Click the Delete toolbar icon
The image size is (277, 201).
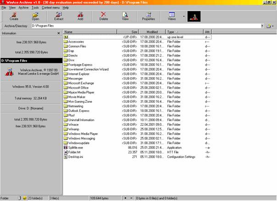click(x=104, y=16)
